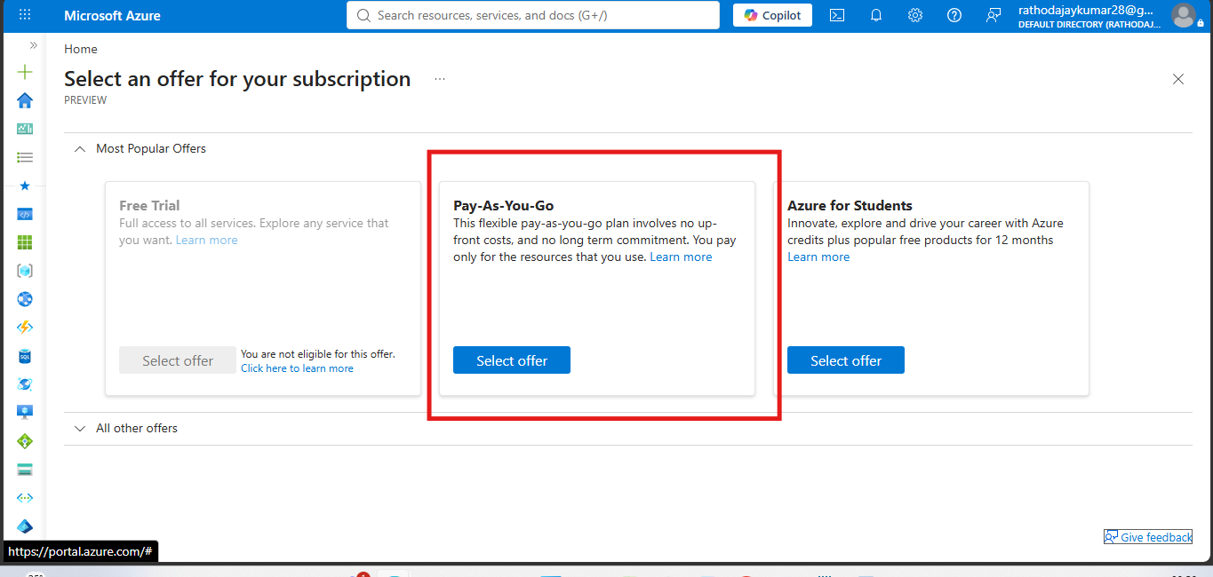Open Function App lightning bolt icon
The image size is (1213, 577).
[25, 328]
